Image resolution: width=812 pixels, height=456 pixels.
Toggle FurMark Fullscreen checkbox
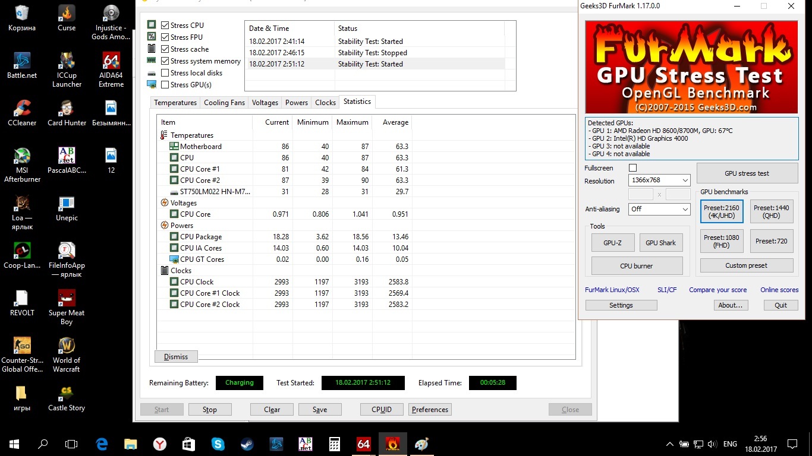(632, 168)
